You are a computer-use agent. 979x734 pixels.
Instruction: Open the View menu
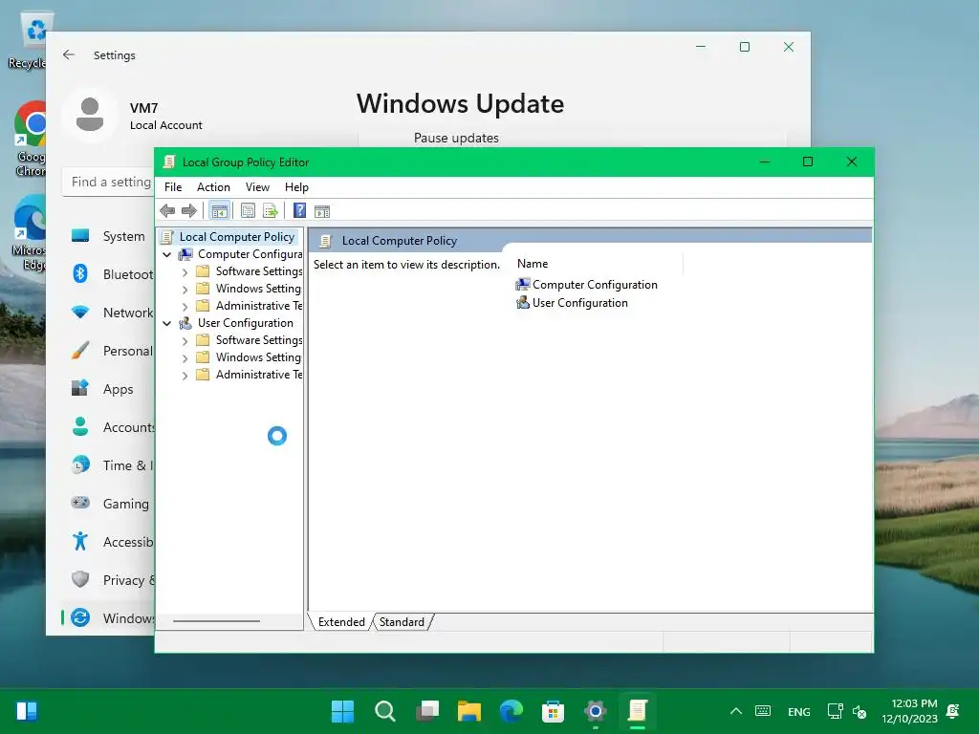coord(257,187)
